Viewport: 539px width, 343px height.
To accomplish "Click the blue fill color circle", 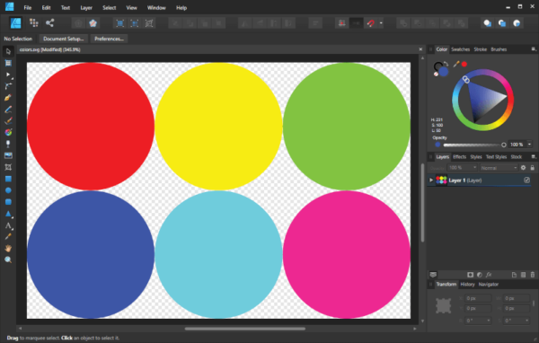I will pos(444,72).
